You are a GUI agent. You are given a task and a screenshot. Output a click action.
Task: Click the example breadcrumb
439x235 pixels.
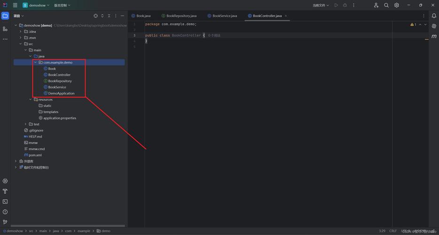point(84,231)
